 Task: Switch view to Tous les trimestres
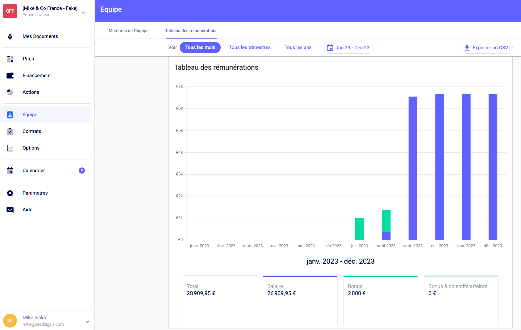pyautogui.click(x=250, y=47)
